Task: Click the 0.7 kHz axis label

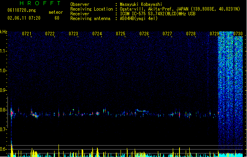Action: click(4, 130)
